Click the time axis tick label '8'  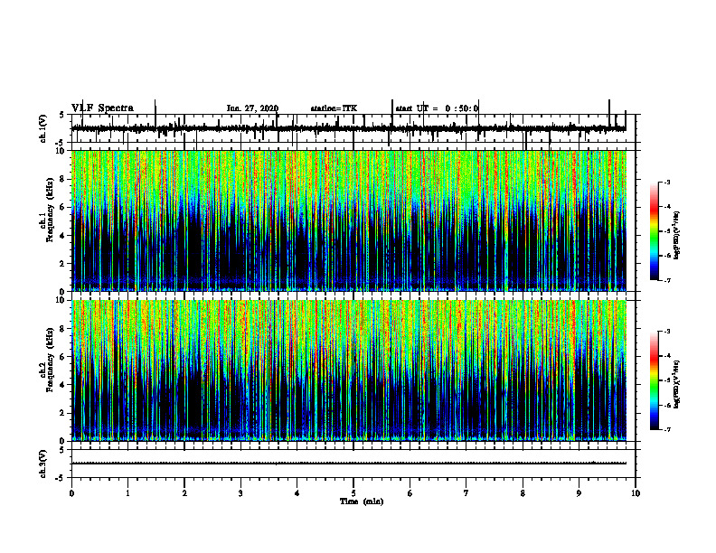click(x=523, y=493)
